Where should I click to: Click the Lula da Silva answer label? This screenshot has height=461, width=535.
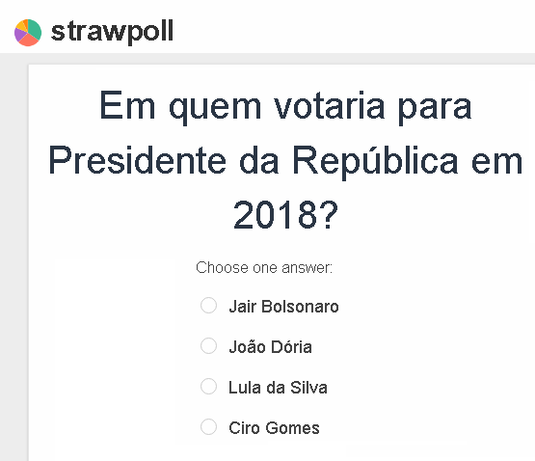click(278, 388)
